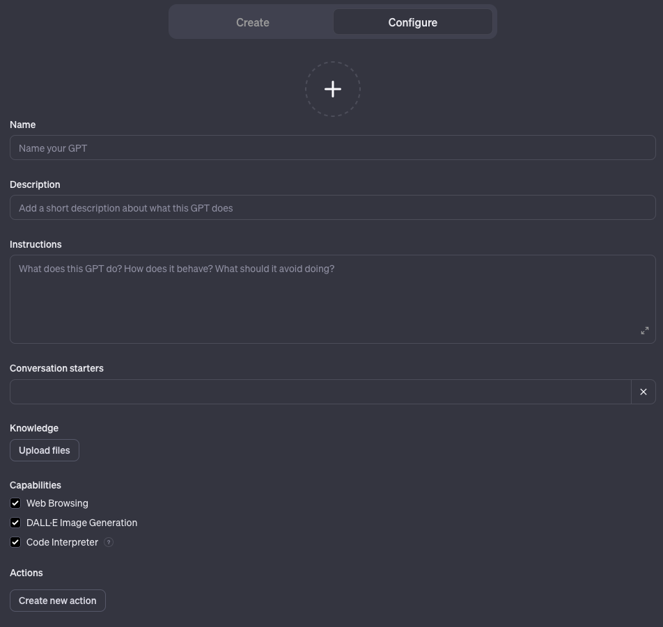663x627 pixels.
Task: Click the Knowledge section heading
Action: (34, 428)
